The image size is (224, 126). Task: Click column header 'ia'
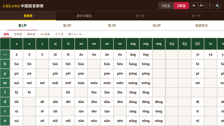[210, 44]
